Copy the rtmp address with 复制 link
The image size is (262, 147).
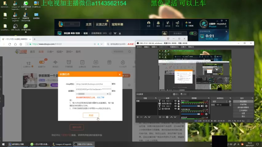pos(114,84)
